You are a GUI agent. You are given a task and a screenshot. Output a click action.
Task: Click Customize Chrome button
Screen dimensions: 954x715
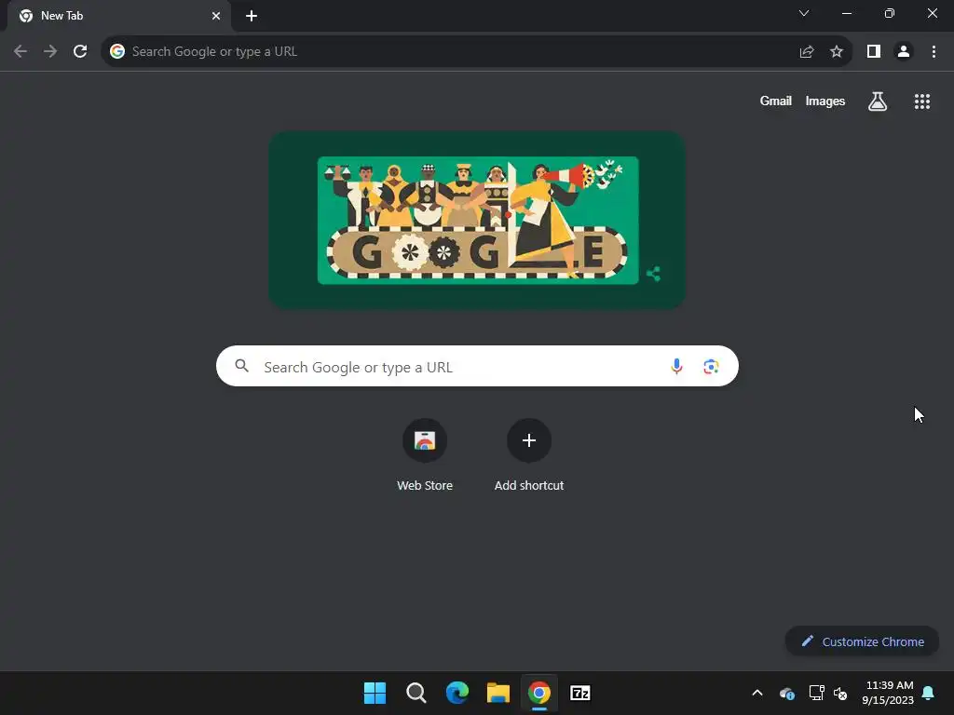click(x=862, y=641)
